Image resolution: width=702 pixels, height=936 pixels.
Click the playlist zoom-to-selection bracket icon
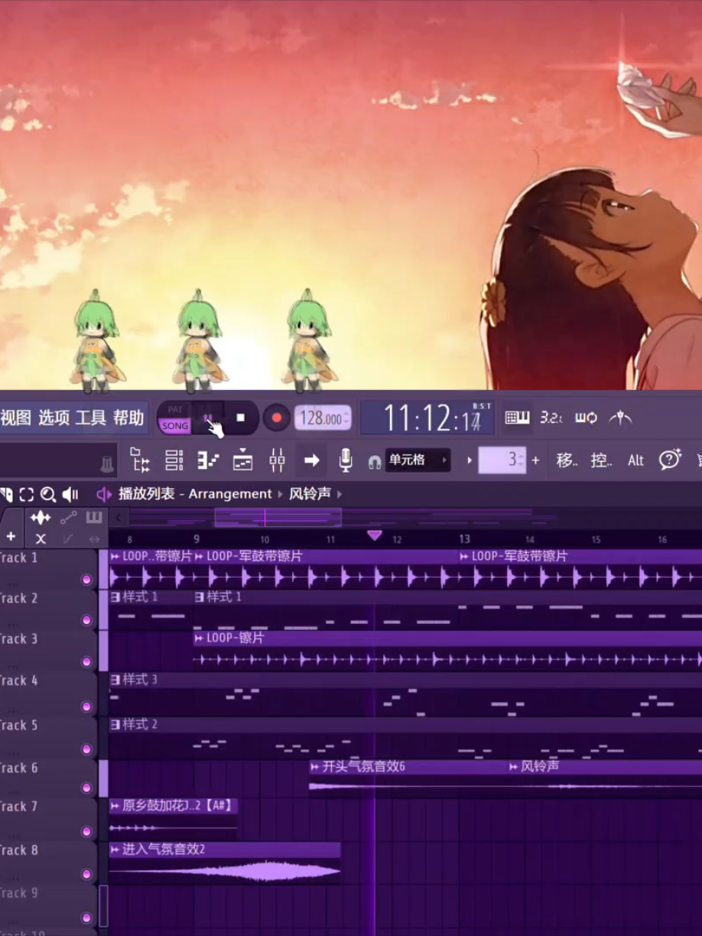click(x=27, y=494)
